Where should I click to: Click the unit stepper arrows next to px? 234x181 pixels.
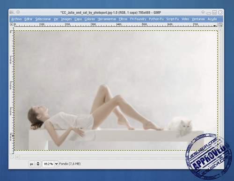coord(38,164)
